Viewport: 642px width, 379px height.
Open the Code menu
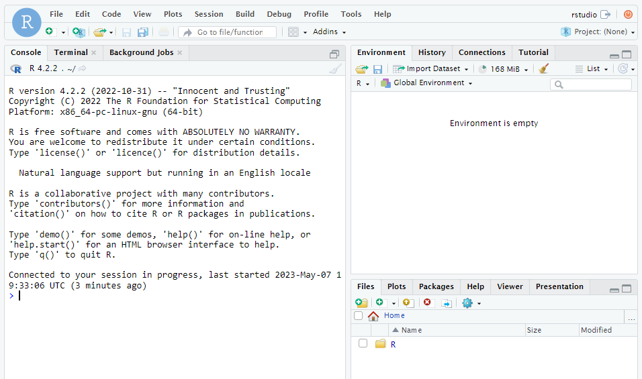coord(111,14)
